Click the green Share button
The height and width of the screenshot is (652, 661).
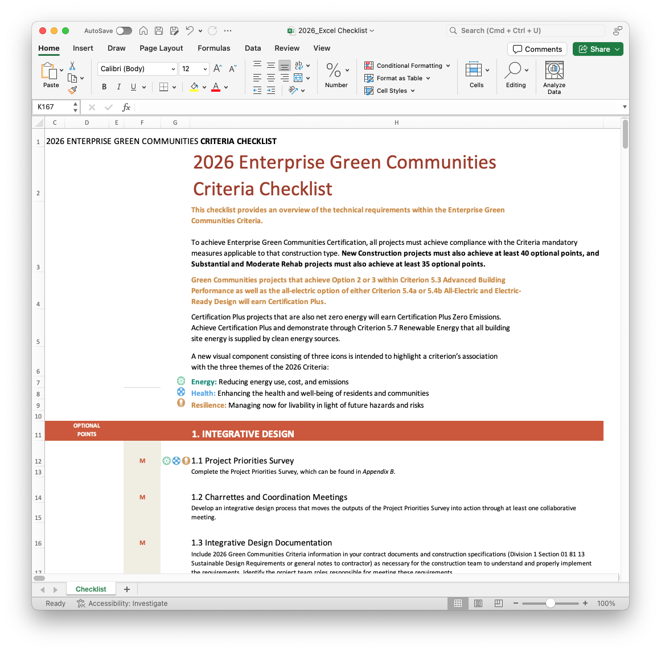[598, 49]
